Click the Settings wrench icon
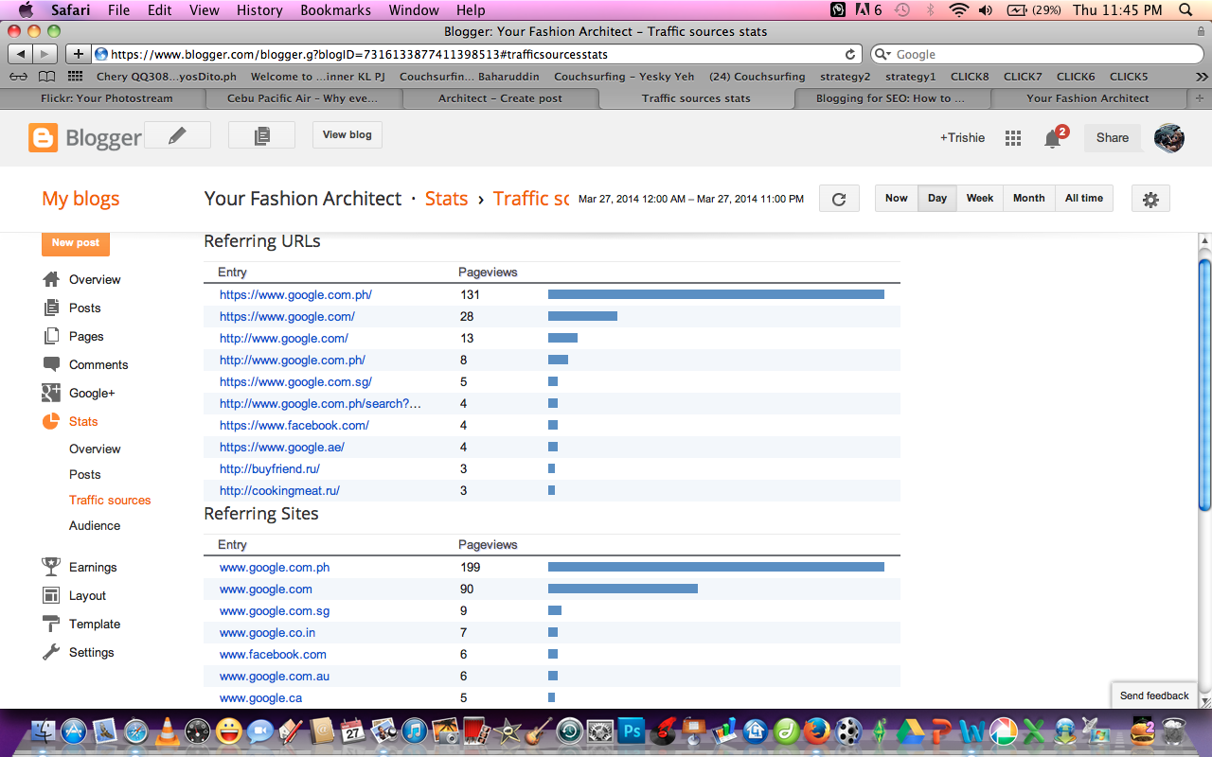Viewport: 1212px width, 757px height. click(x=51, y=652)
